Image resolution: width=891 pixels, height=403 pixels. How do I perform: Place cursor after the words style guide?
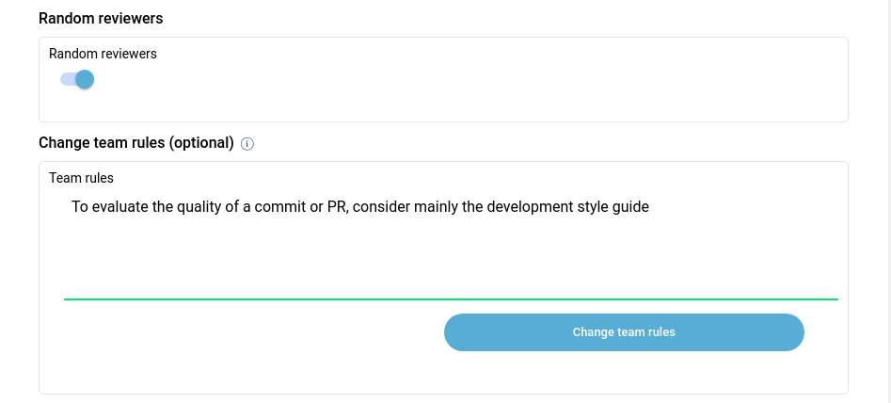[650, 206]
